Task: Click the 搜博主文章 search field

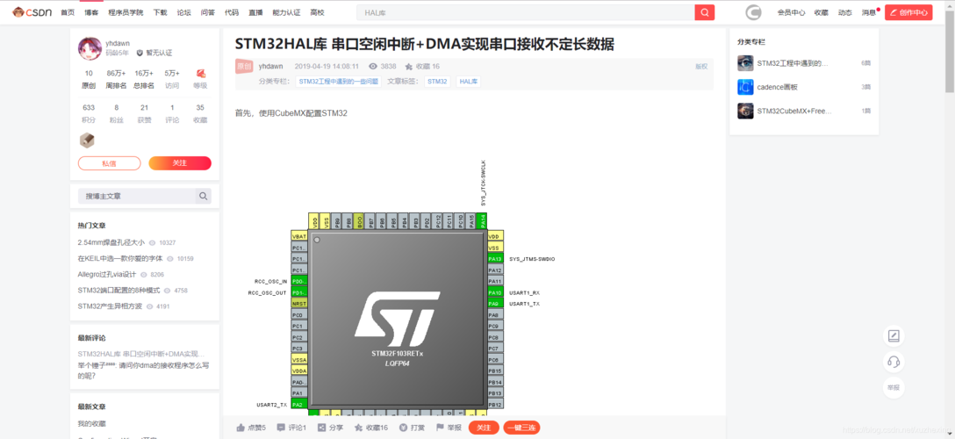Action: [x=136, y=196]
